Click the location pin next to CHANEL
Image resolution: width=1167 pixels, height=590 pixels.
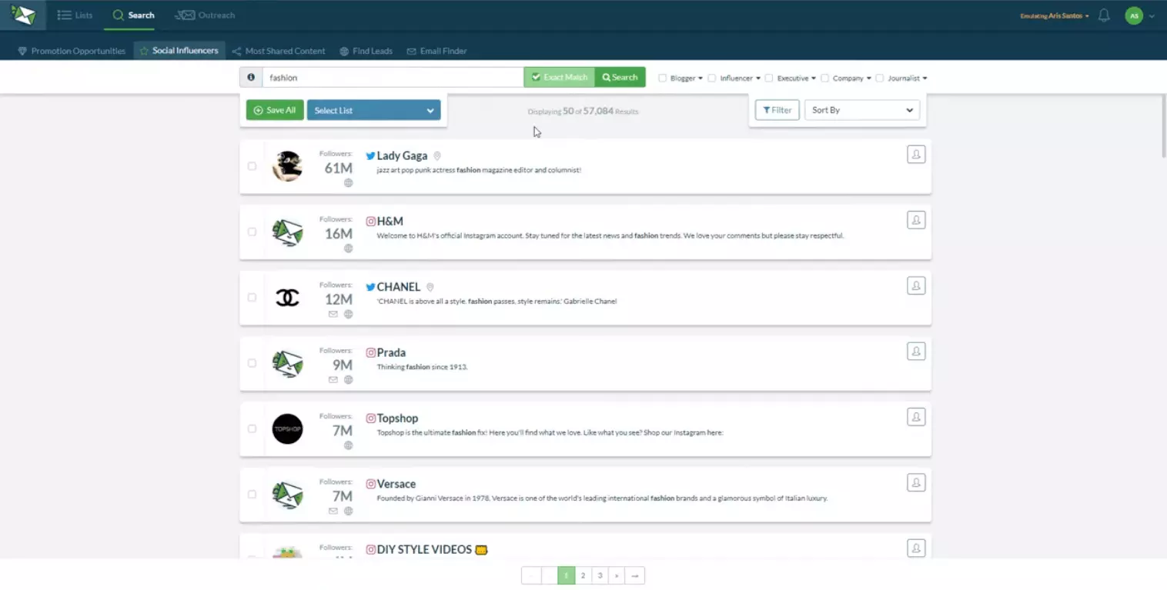tap(430, 287)
